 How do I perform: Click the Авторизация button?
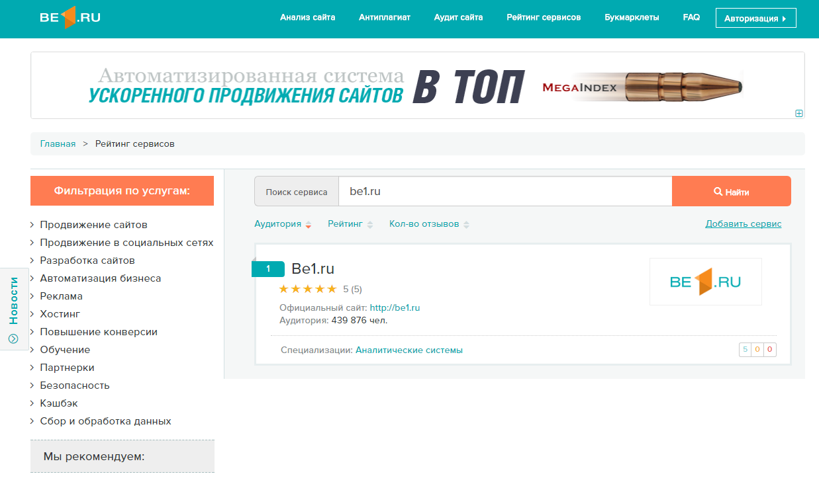point(755,18)
